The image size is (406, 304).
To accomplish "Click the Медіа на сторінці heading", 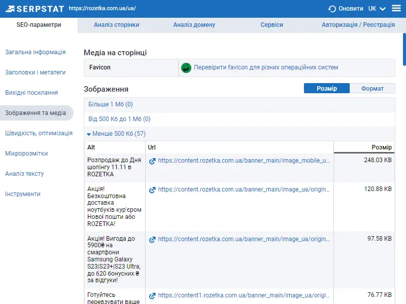I will [115, 53].
